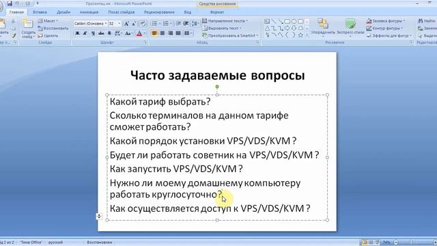Screen dimensions: 437x246
Task: Open the Вид tab
Action: 188,12
